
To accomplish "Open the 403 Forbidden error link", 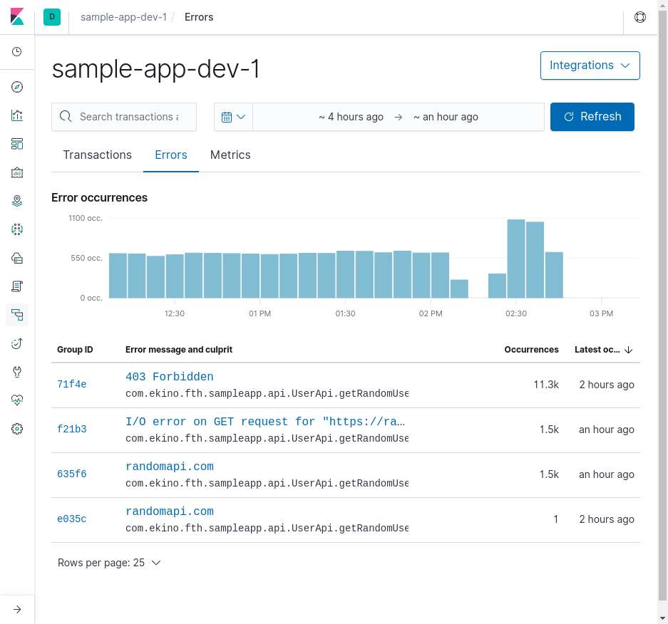I will point(170,377).
